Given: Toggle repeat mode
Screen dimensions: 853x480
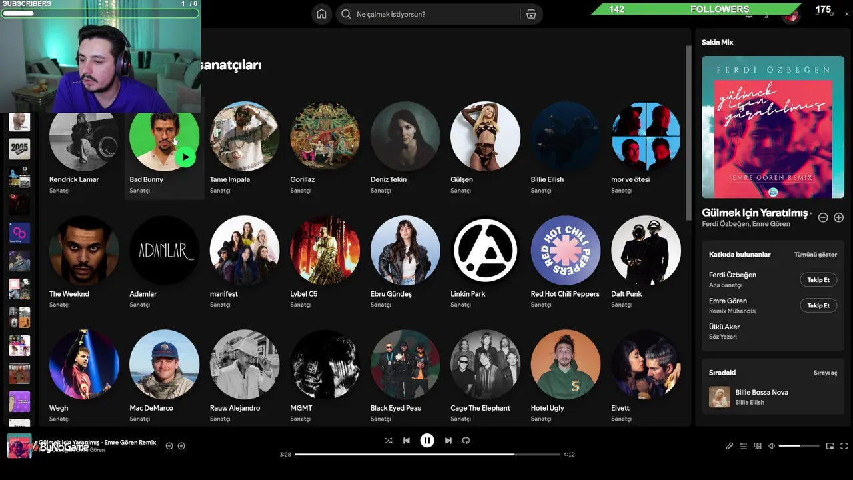Looking at the screenshot, I should tap(466, 441).
